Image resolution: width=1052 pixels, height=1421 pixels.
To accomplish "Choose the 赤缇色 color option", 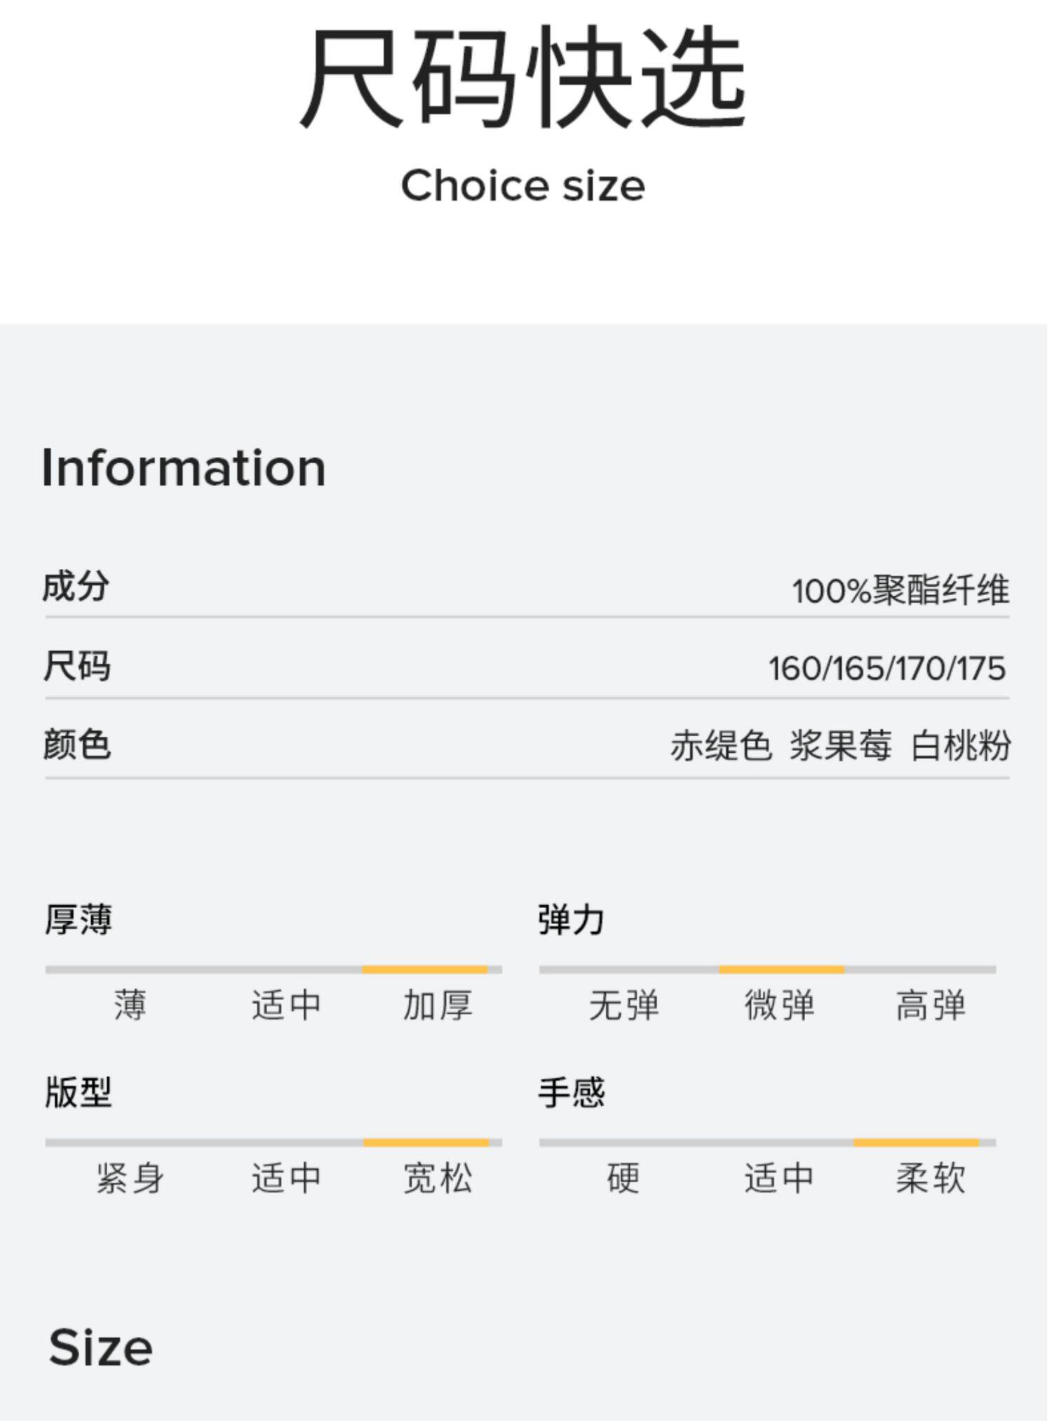I will click(720, 745).
